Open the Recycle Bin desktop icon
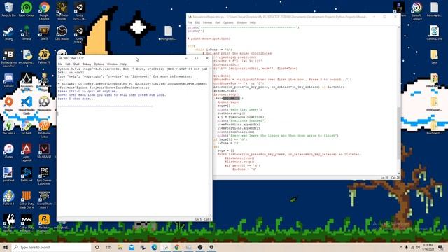Image resolution: width=448 pixels, height=252 pixels. (x=8, y=10)
